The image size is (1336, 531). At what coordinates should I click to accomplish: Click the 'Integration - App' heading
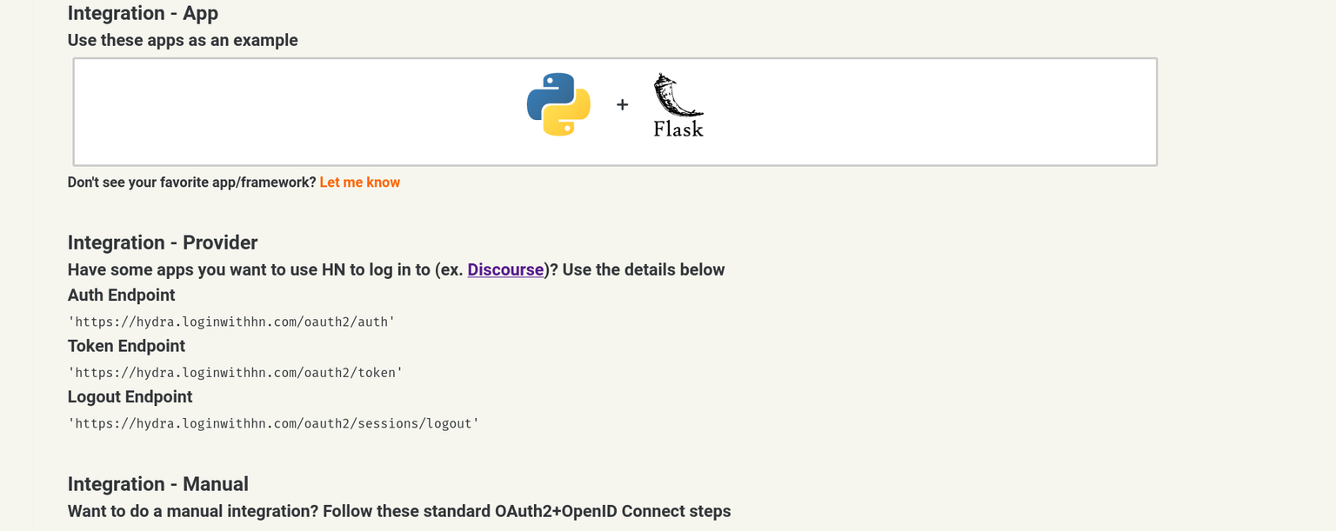point(143,13)
